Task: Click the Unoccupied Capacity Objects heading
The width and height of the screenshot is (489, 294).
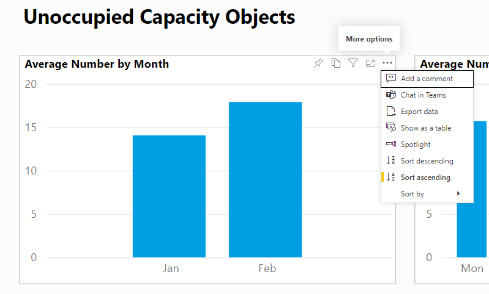Action: 159,17
